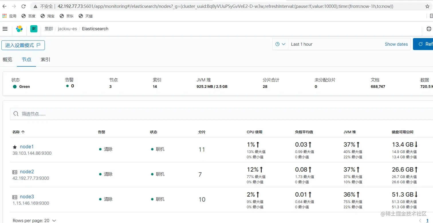Click node1 清除 alert status
433x223 pixels.
click(106, 149)
